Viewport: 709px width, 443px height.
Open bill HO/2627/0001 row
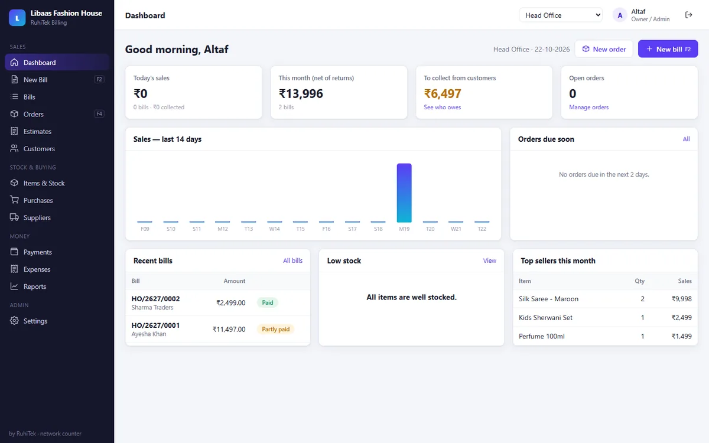(x=218, y=329)
